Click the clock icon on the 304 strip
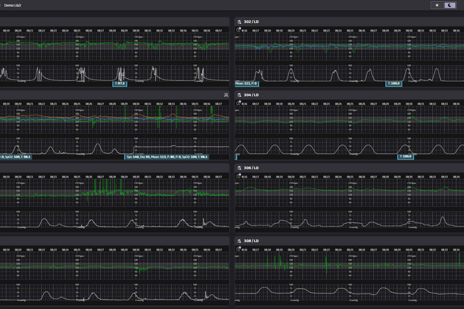The height and width of the screenshot is (309, 464). [239, 103]
